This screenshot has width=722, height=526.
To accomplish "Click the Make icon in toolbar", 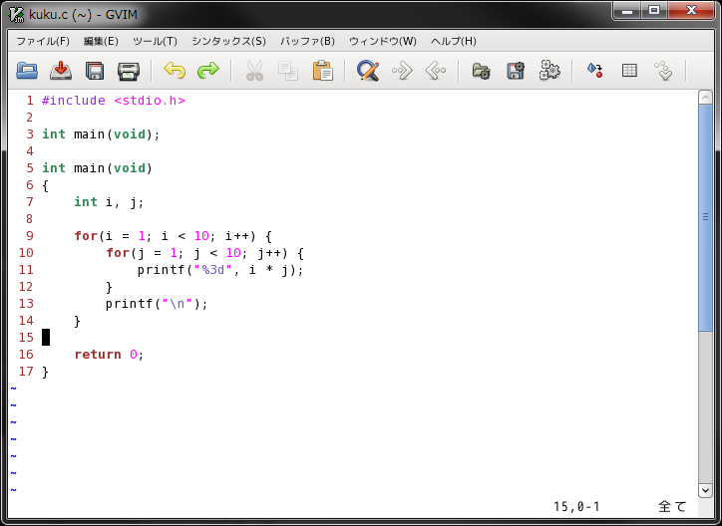I will pyautogui.click(x=595, y=71).
